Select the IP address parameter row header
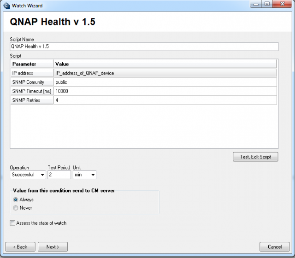The image size is (295, 258). click(32, 73)
